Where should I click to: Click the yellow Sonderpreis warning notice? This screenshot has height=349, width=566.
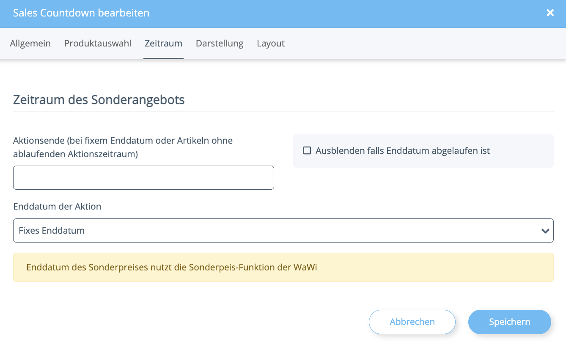tap(283, 267)
